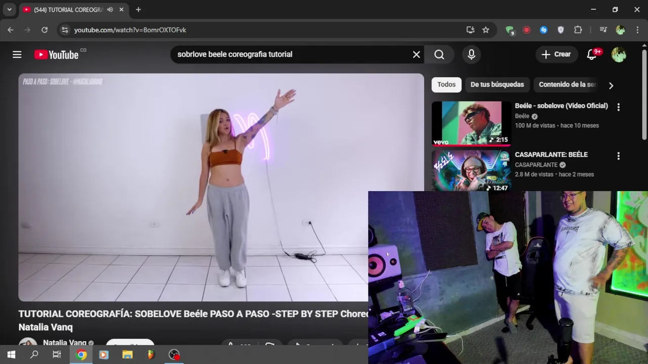Screen dimensions: 648x364
Task: Open the Extensions puzzle menu
Action: 578,30
